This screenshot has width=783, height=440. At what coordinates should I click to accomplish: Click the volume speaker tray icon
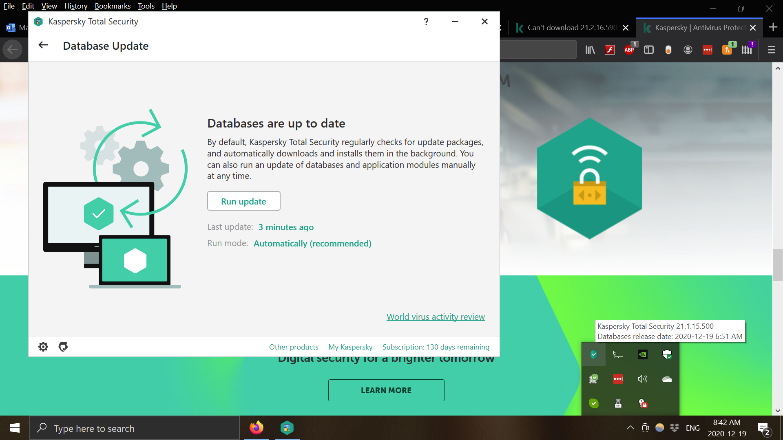point(643,379)
